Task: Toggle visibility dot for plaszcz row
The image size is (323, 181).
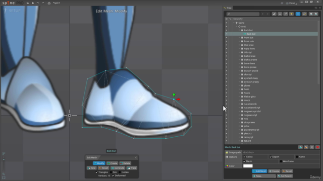Action: 227,133
